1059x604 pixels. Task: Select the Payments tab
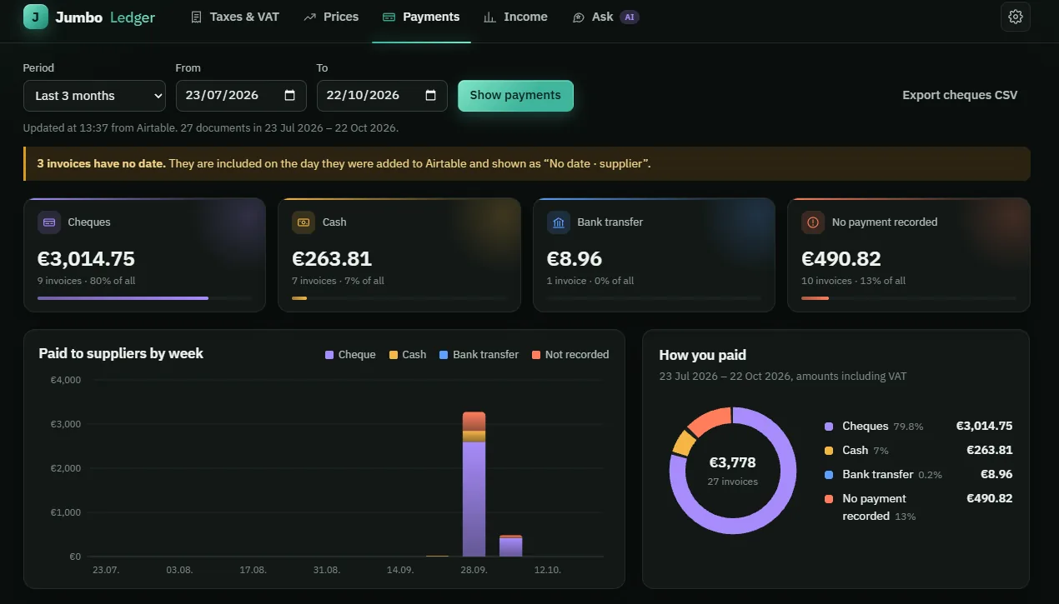coord(421,17)
